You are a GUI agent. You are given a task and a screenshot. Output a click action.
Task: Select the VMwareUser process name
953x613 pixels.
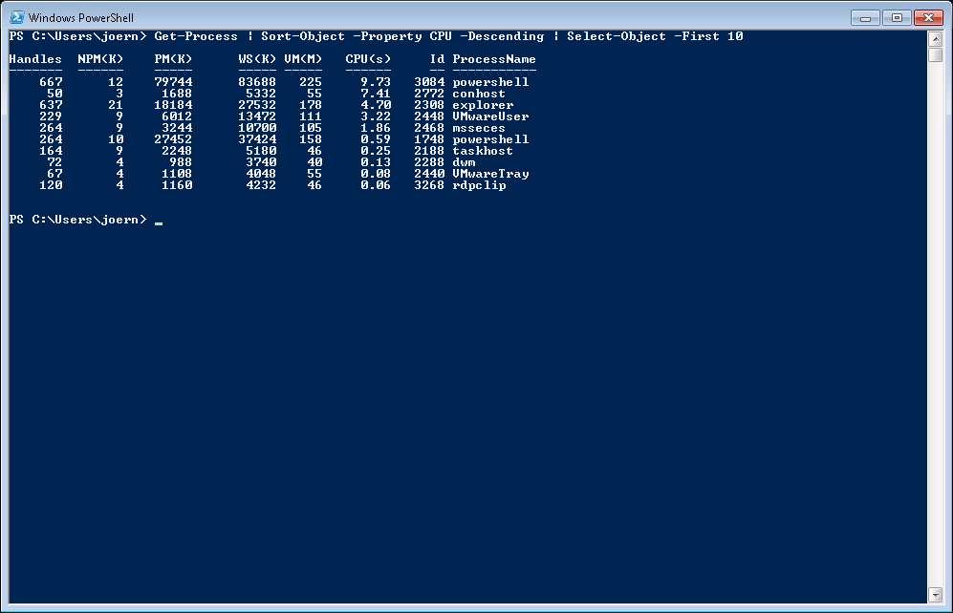pos(490,116)
